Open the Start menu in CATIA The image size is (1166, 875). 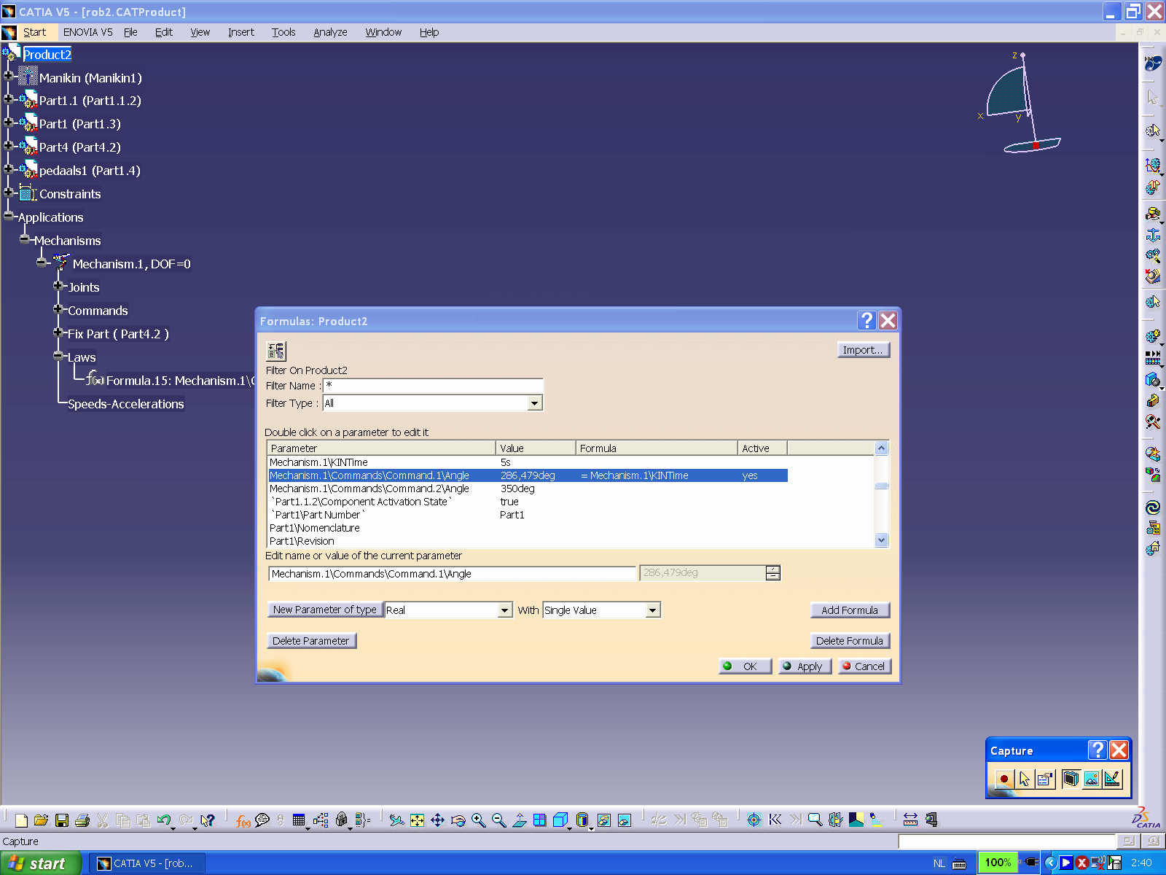[x=34, y=32]
